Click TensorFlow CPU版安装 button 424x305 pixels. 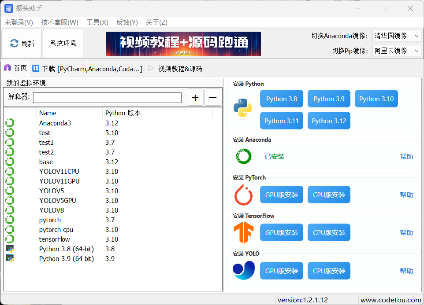pos(329,232)
